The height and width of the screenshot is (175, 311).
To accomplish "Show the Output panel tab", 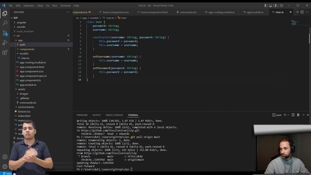I will [x=97, y=115].
